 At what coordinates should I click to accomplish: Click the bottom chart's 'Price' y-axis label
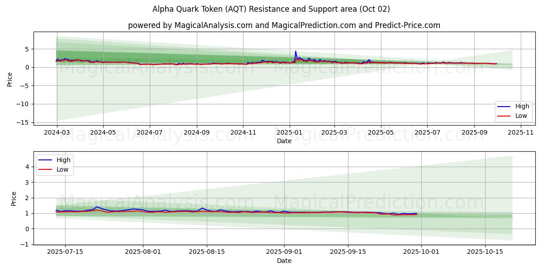[x=14, y=199]
